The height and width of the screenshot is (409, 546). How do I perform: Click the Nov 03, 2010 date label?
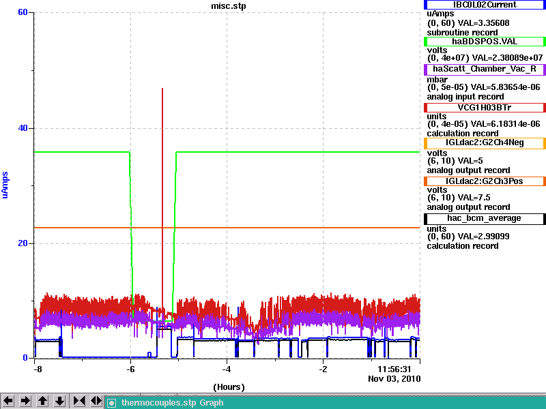click(394, 379)
